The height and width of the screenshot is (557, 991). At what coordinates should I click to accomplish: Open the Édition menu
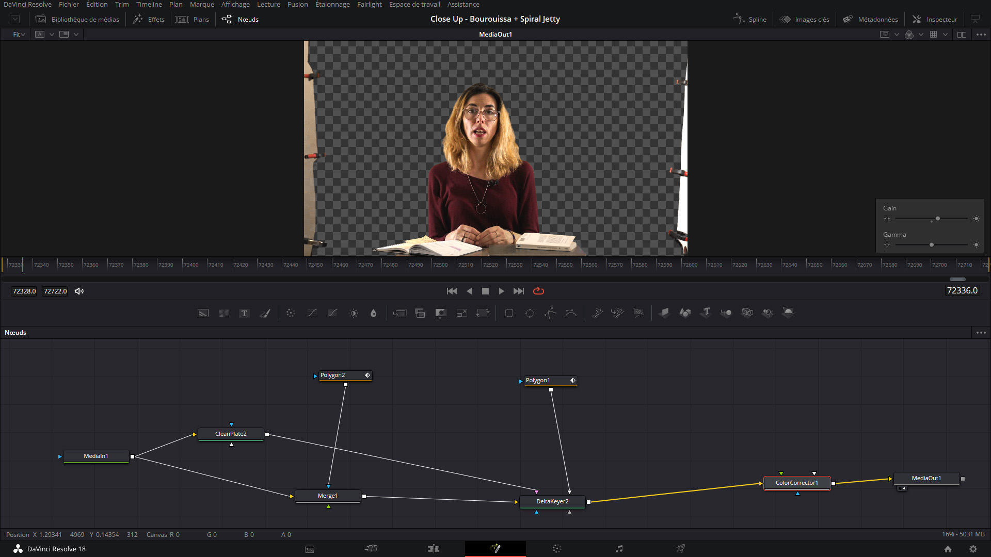click(x=97, y=4)
